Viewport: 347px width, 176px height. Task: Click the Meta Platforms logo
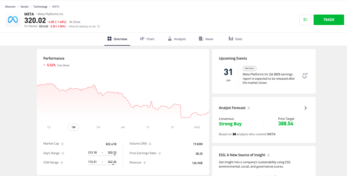click(12, 20)
